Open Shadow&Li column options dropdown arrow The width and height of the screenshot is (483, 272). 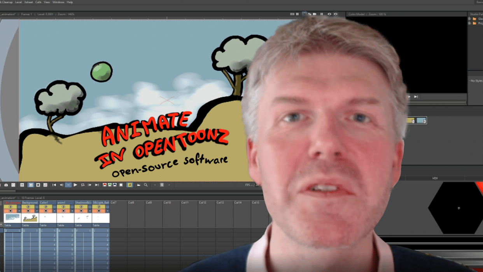[x=90, y=211]
